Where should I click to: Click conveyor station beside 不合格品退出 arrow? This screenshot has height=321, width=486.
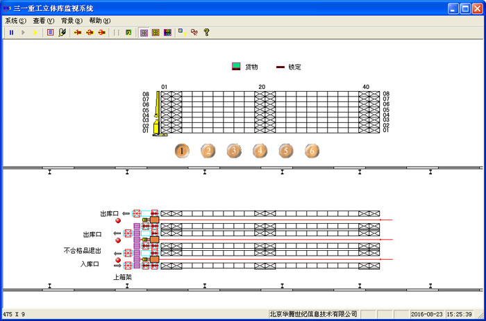127,253
